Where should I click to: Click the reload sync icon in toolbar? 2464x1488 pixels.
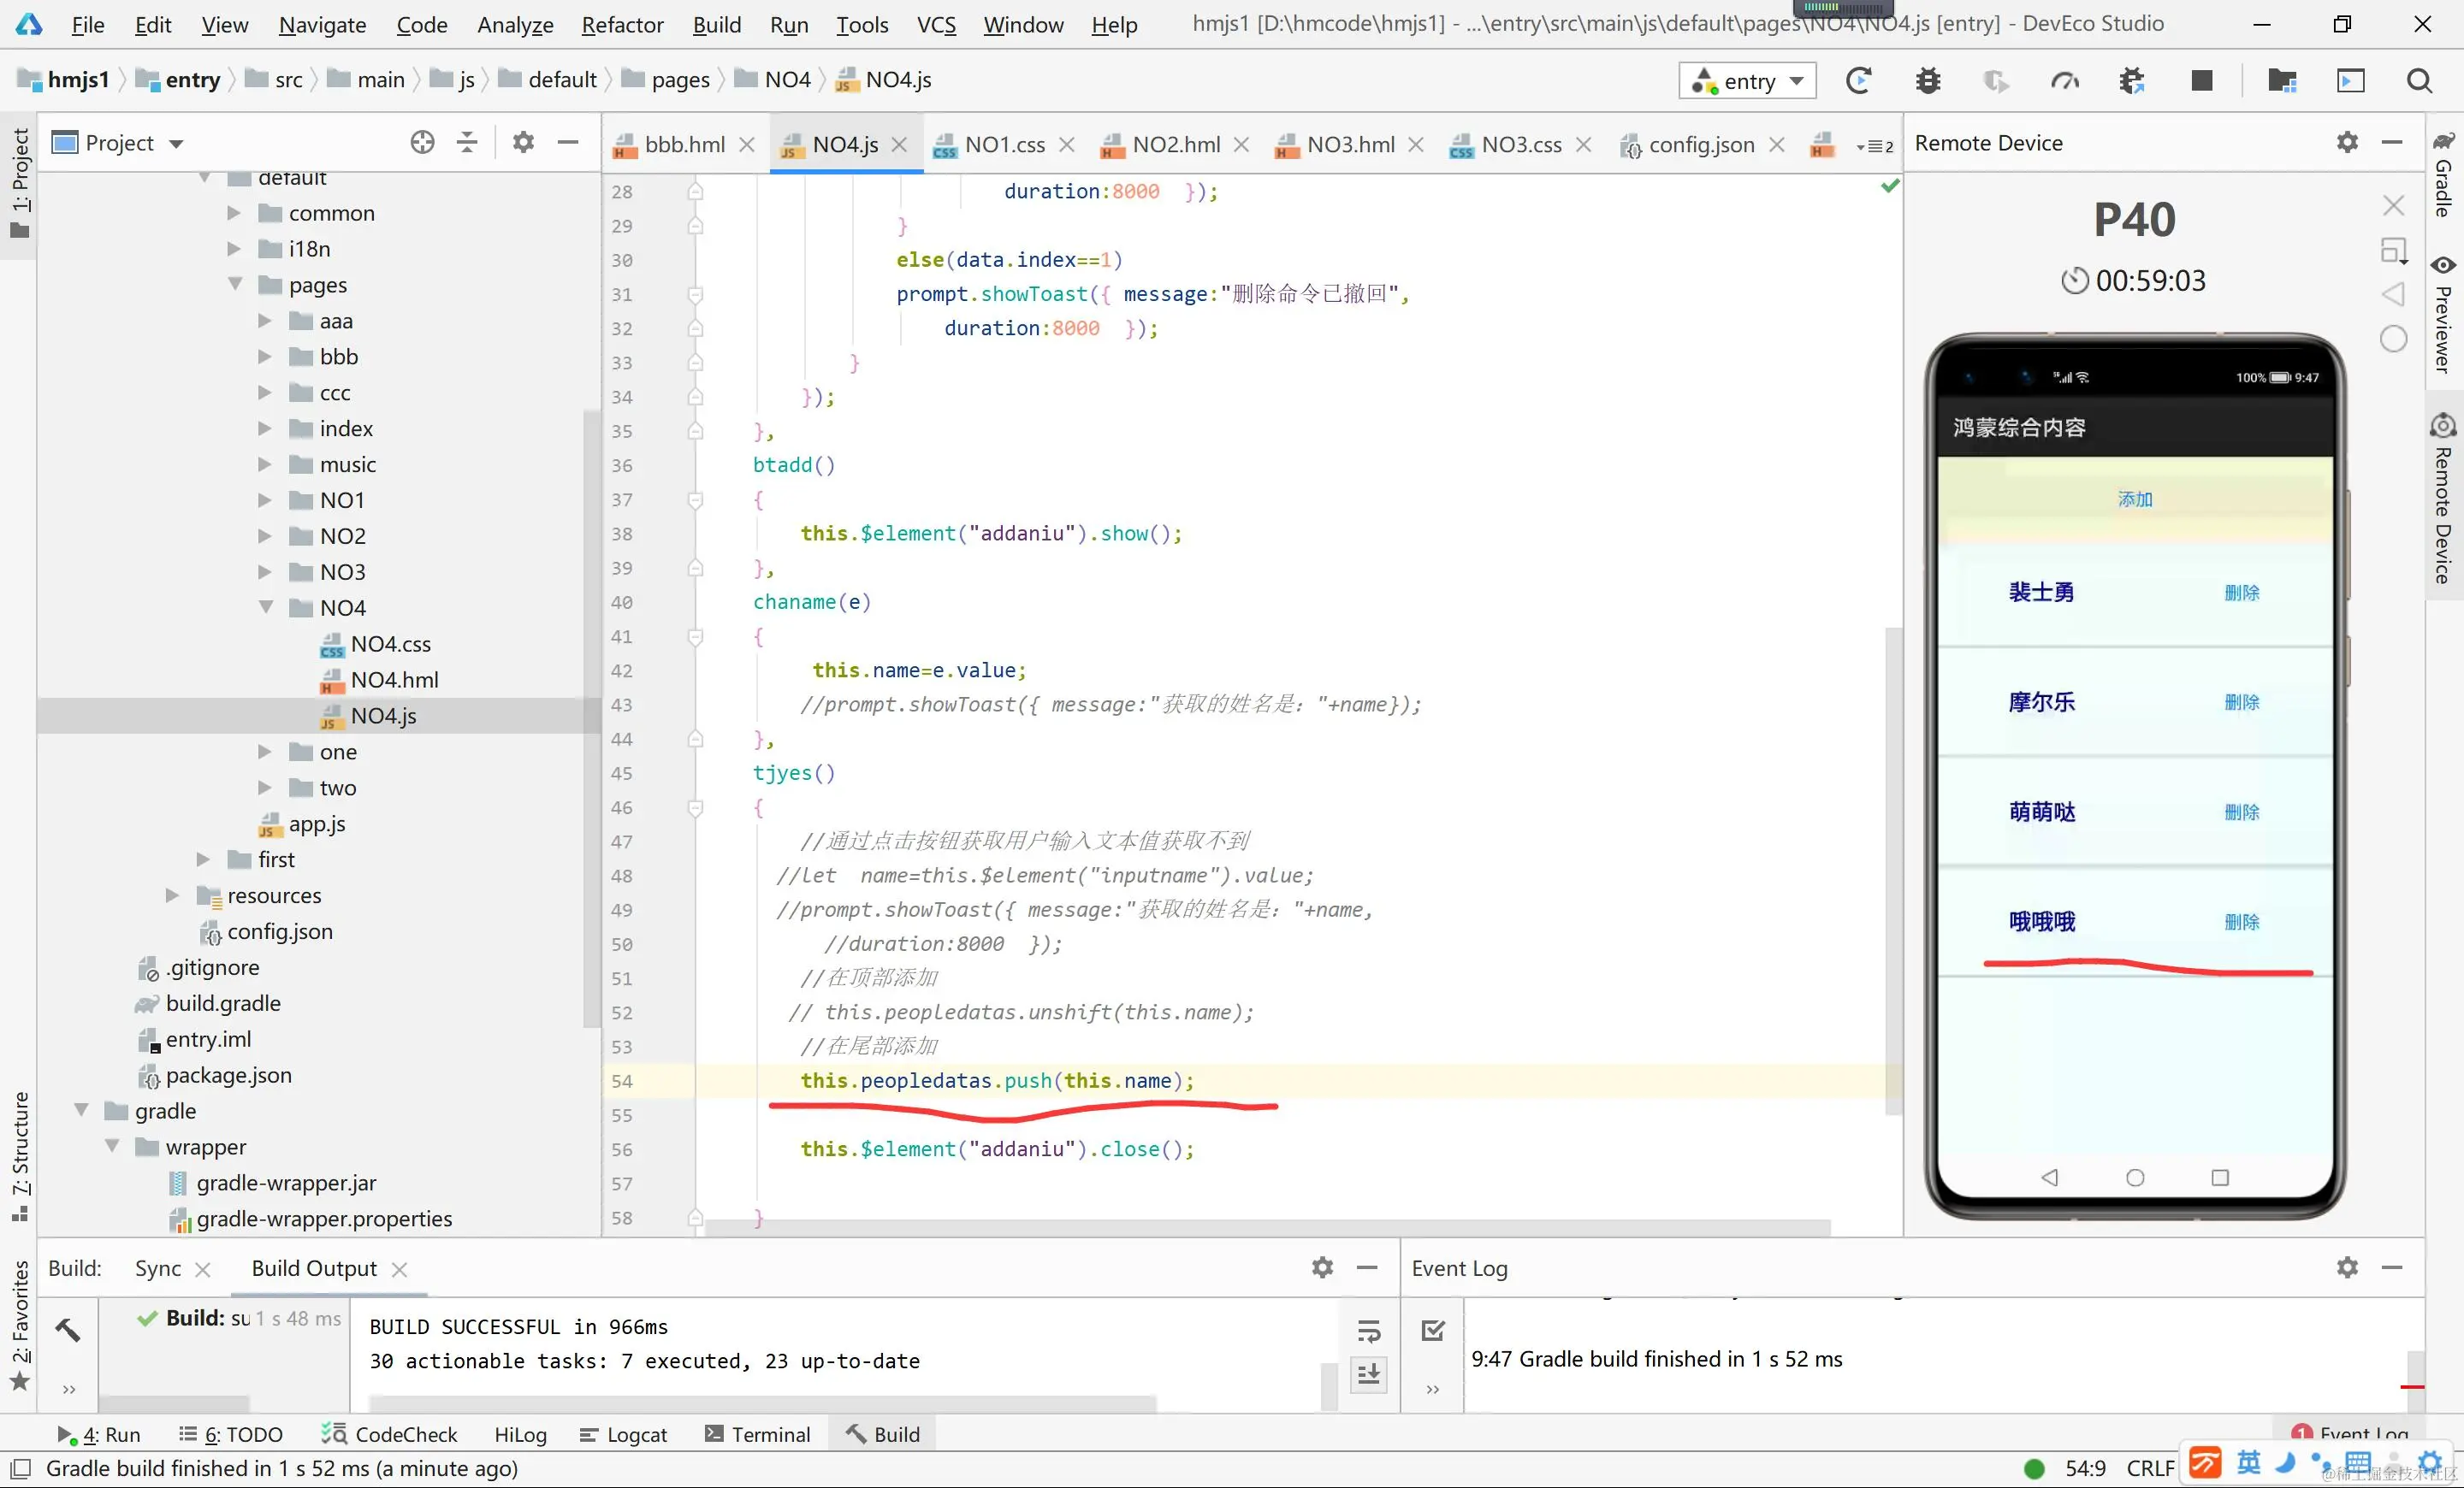1858,81
